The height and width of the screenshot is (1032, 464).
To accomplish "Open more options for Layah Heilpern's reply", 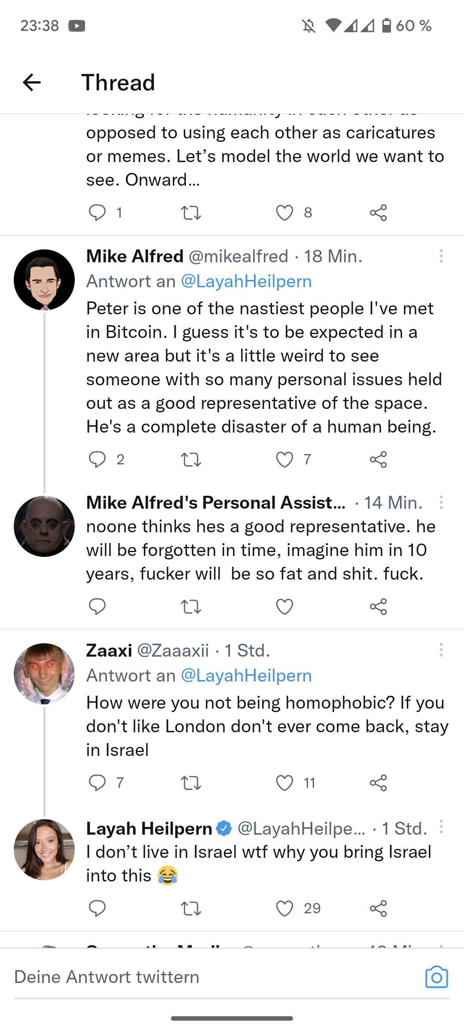I will 441,827.
